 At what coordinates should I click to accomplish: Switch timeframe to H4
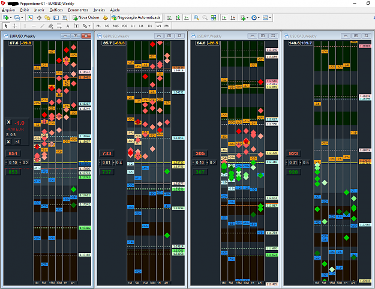(x=142, y=26)
